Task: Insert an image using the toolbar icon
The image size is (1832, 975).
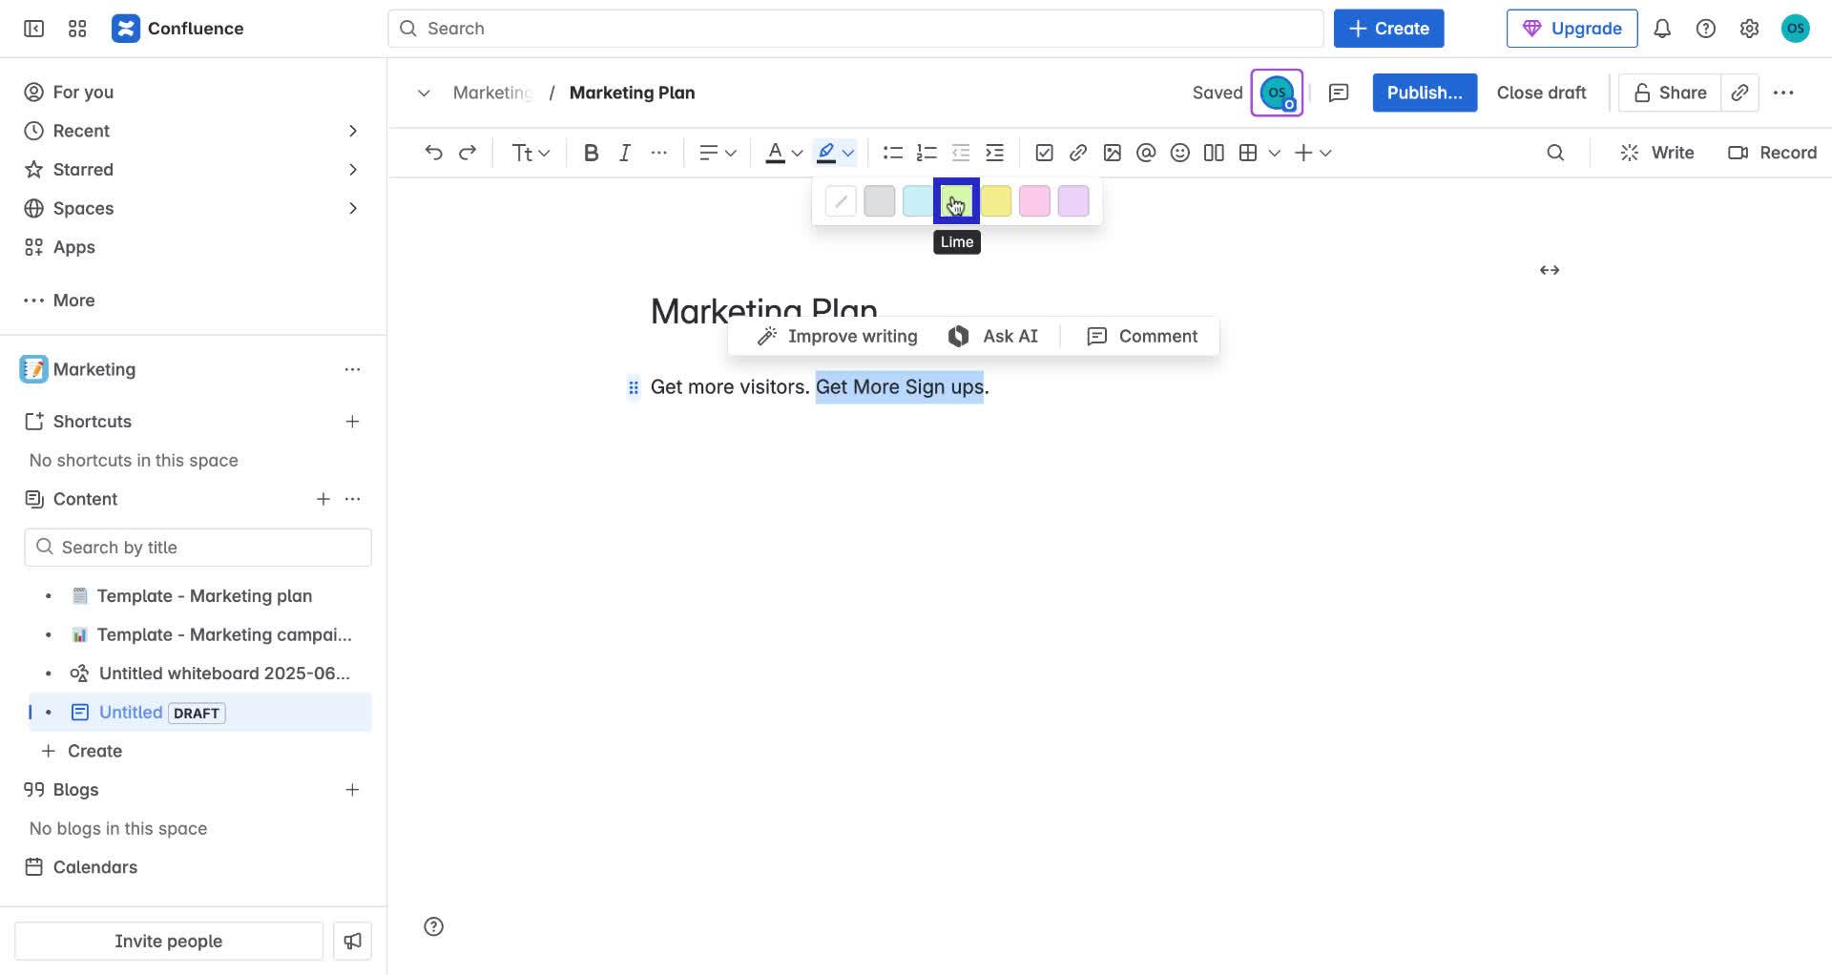Action: tap(1113, 152)
